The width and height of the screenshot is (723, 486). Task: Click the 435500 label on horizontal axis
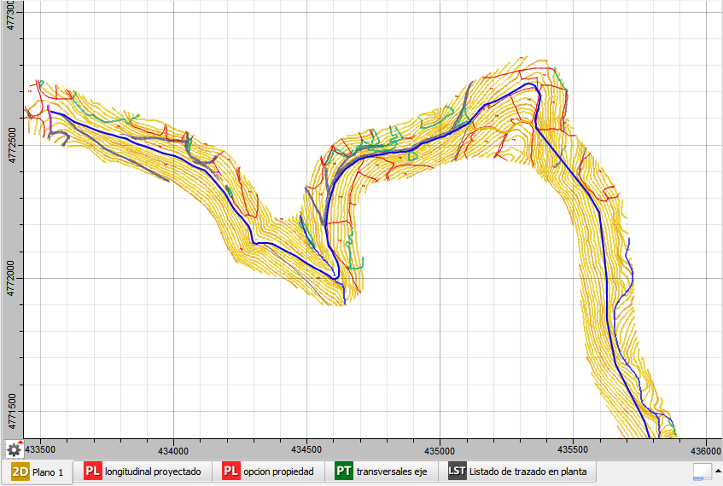(572, 449)
